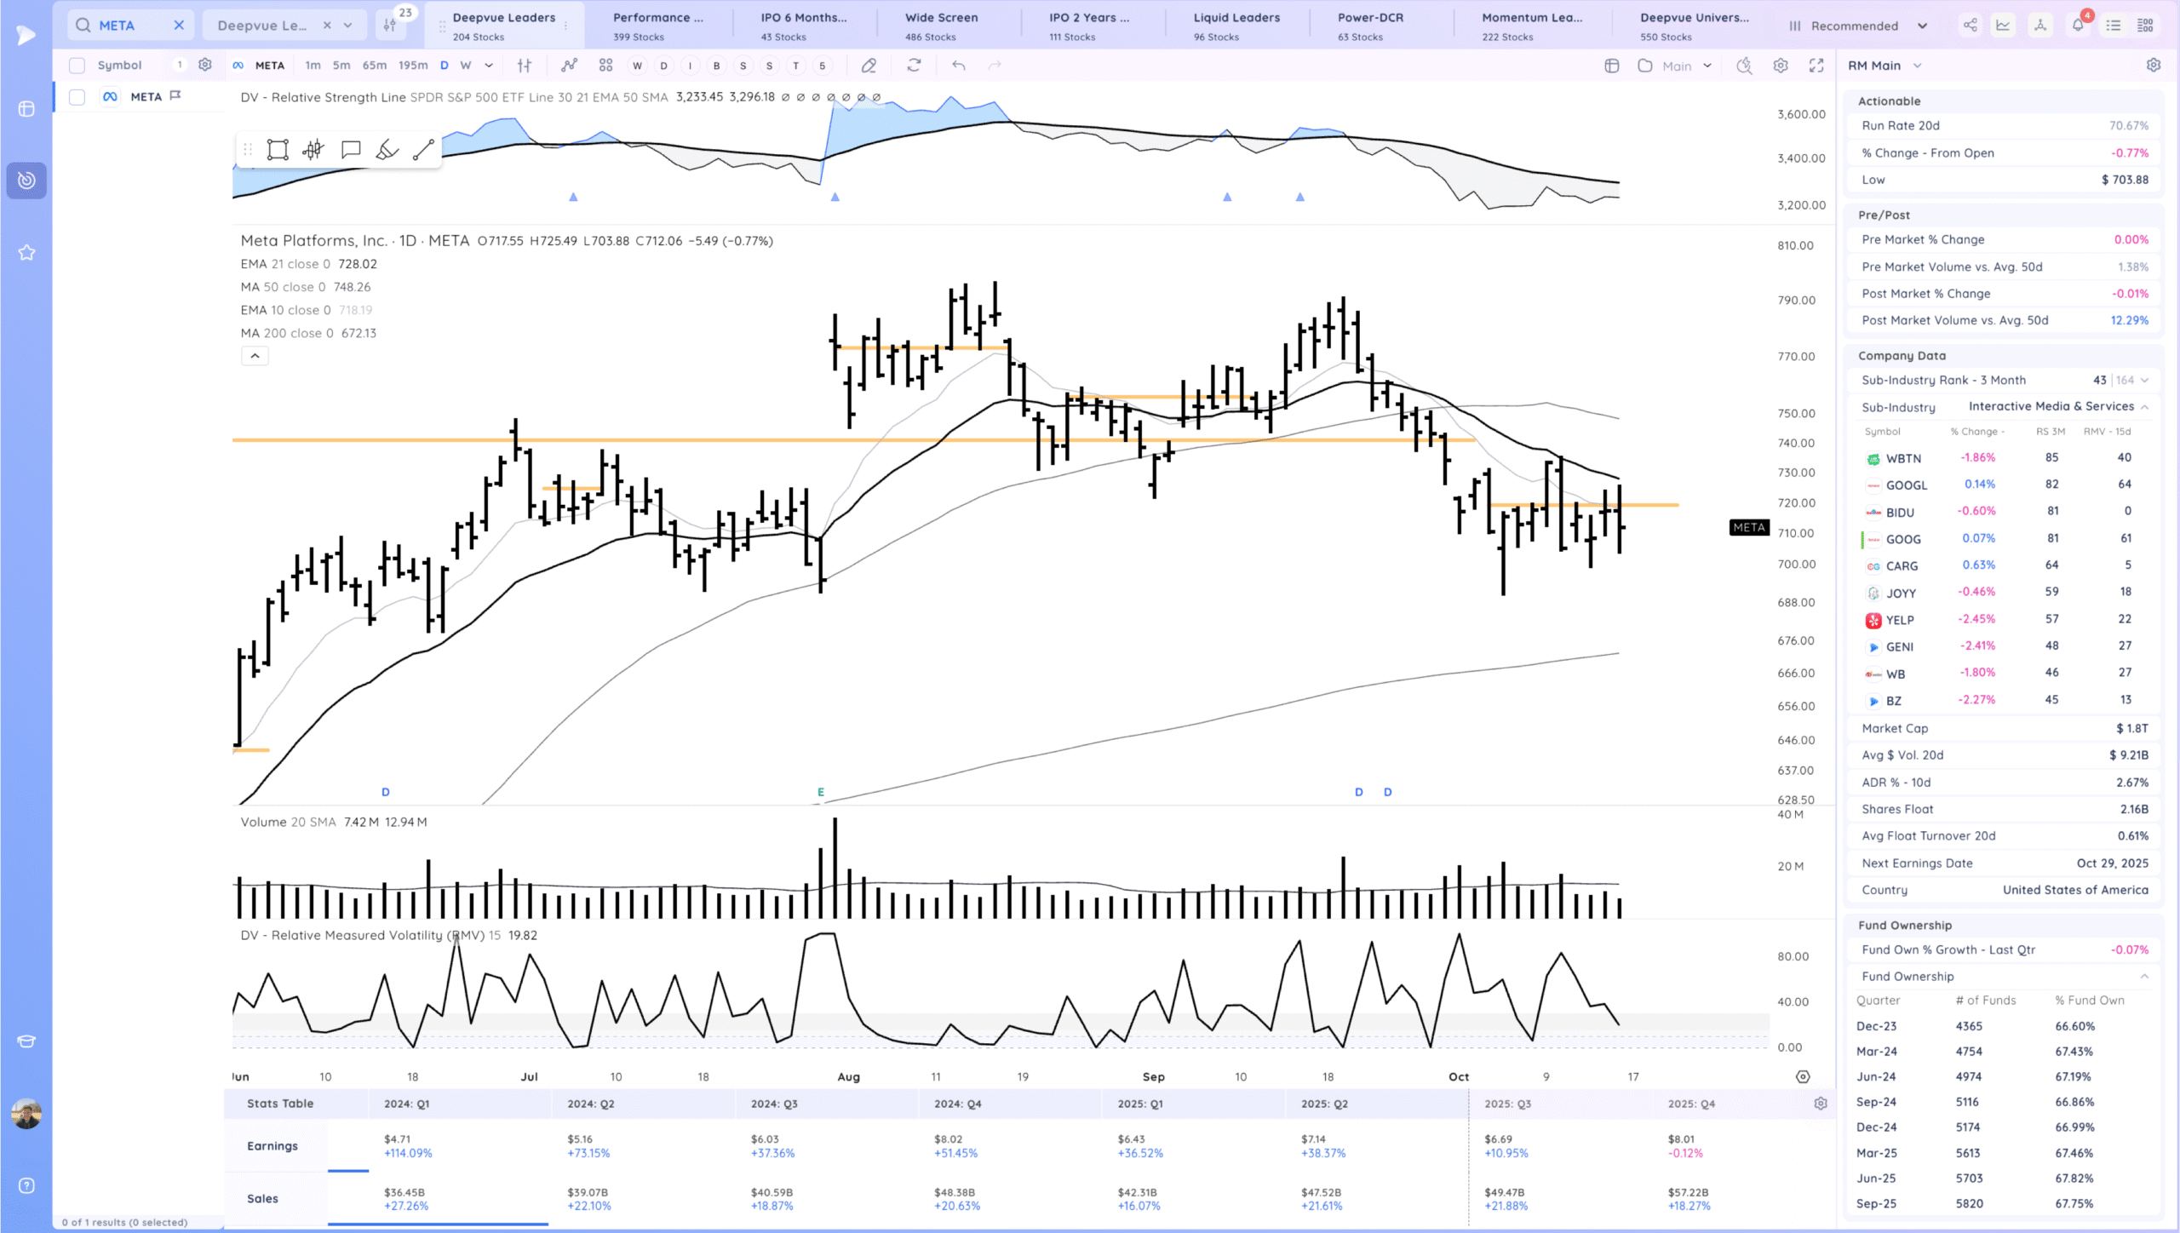2180x1233 pixels.
Task: Switch chart to 65m timeframe
Action: tap(374, 66)
